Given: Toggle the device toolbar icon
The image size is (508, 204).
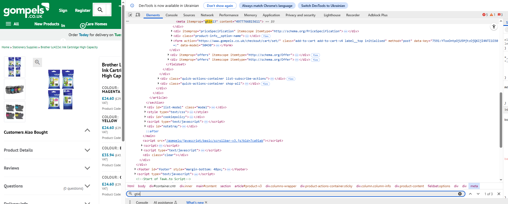Looking at the screenshot, I should click(x=138, y=15).
